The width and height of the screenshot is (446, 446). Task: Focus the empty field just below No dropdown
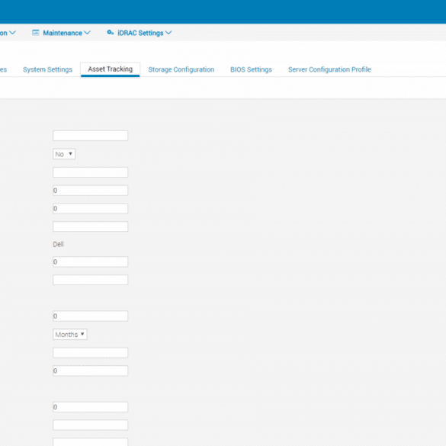pyautogui.click(x=91, y=172)
